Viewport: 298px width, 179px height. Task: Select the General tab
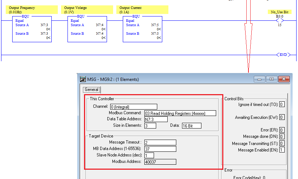[x=92, y=89]
